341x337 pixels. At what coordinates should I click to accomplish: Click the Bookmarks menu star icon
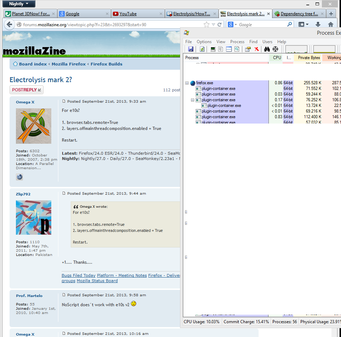pyautogui.click(x=301, y=24)
